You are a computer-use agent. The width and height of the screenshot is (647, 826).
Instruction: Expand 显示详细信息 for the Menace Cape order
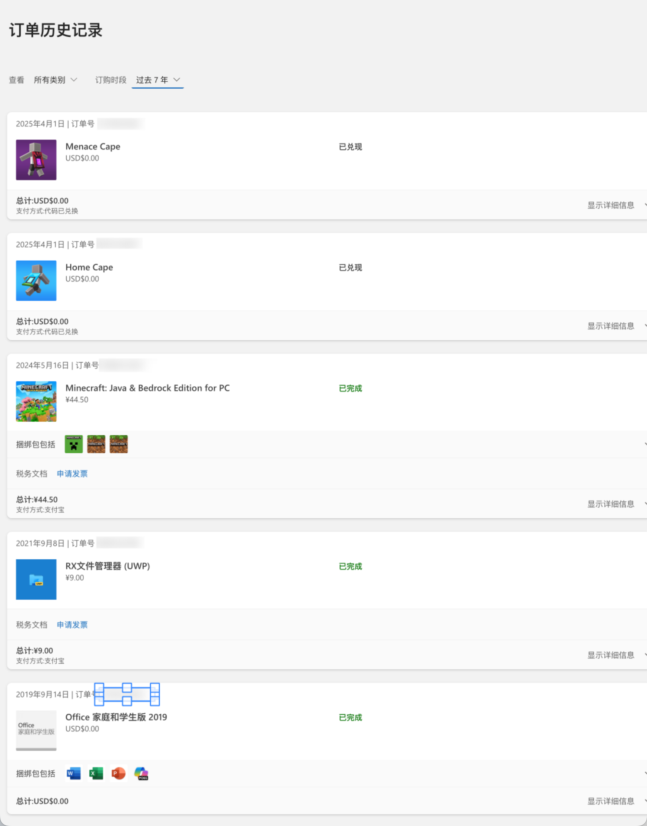611,205
